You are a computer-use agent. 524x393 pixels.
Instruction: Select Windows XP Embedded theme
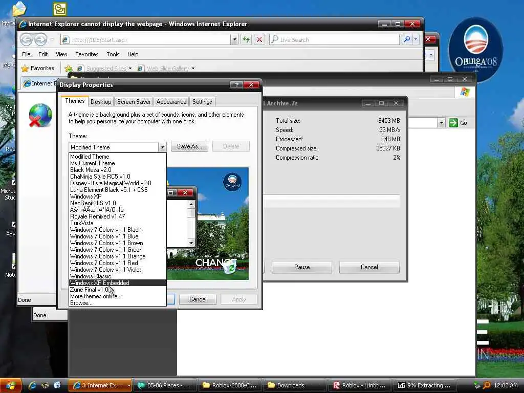(x=117, y=283)
